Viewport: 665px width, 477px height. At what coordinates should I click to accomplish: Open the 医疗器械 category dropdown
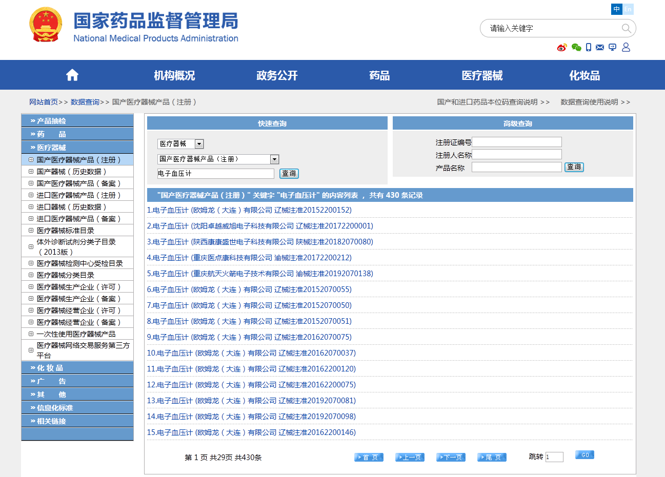click(199, 144)
